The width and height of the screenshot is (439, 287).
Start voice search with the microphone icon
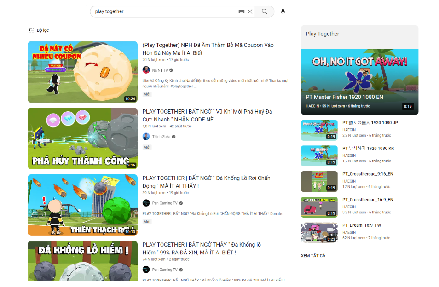click(x=283, y=11)
